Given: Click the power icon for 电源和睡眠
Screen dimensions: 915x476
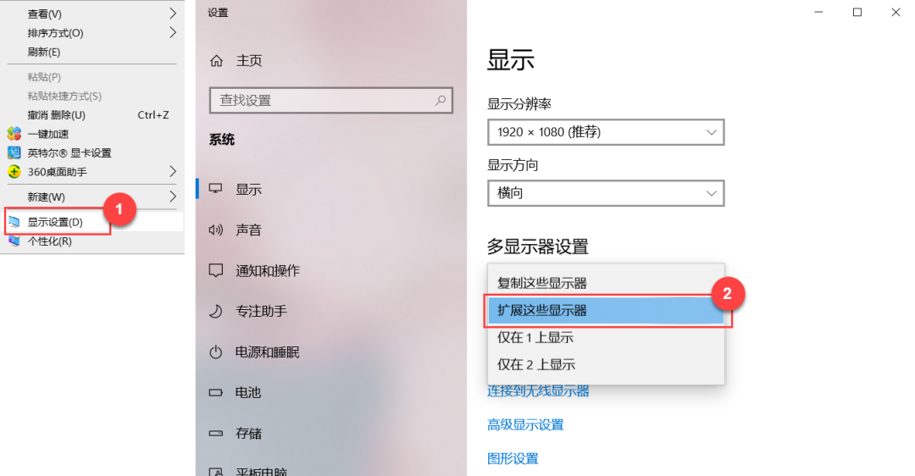Looking at the screenshot, I should coord(216,351).
